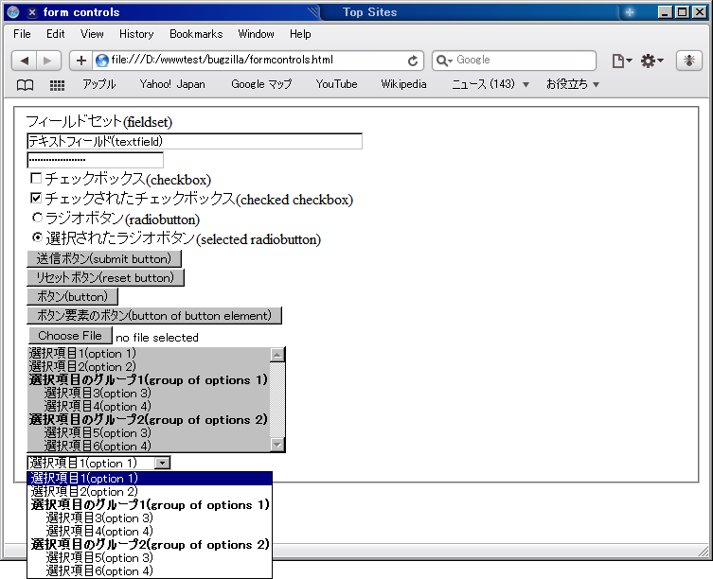The width and height of the screenshot is (713, 579).
Task: Select 選択項目4(option 4) in the listbox
Action: 149,406
